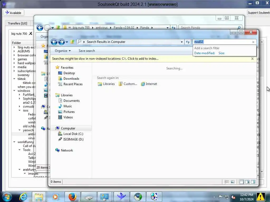Open Recent Places in Favorites

[73, 84]
